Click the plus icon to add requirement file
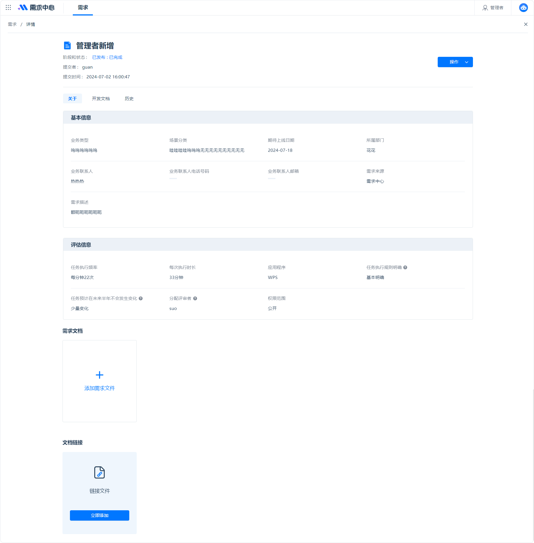This screenshot has width=534, height=543. [x=99, y=375]
